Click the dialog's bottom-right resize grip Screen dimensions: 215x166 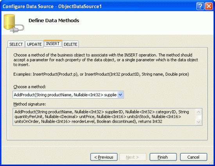[x=212, y=162]
